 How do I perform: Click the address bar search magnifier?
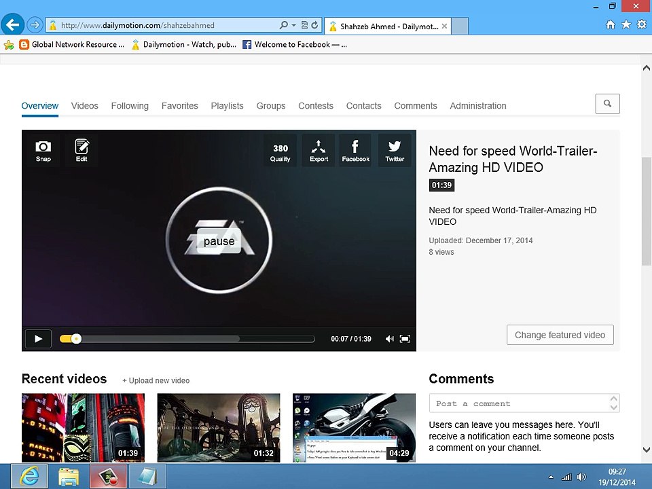click(284, 25)
